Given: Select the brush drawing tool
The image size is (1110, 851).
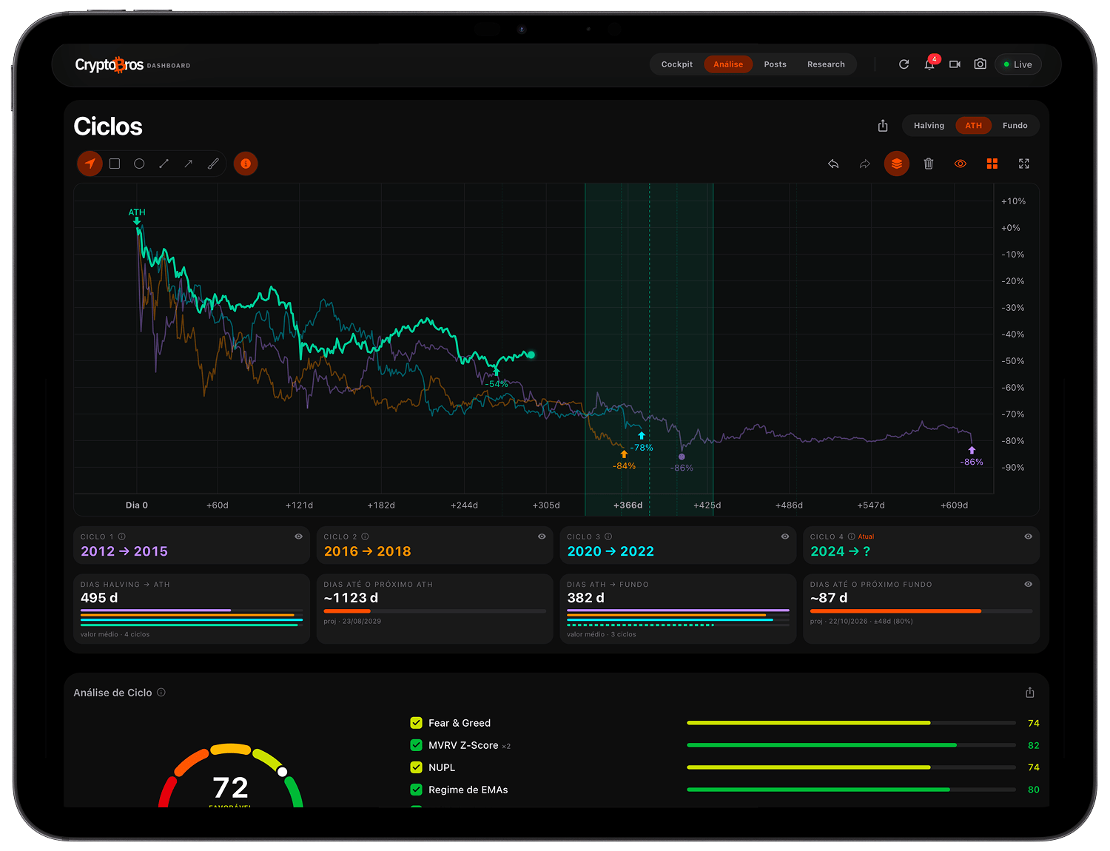Looking at the screenshot, I should point(213,164).
